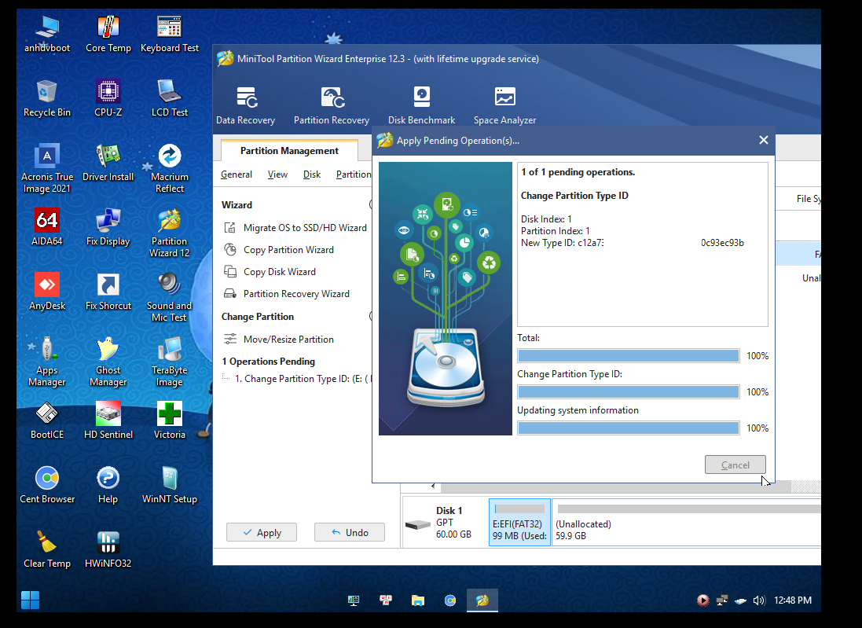The height and width of the screenshot is (628, 862).
Task: Open the Disk menu
Action: 312,174
